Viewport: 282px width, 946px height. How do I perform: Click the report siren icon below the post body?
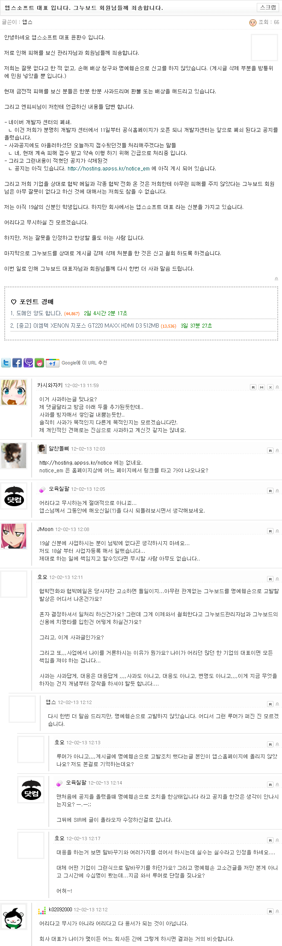276,279
